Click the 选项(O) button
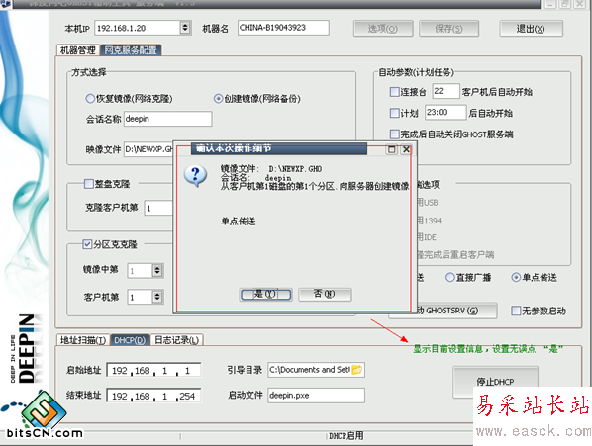Viewport: 592px width, 446px height. tap(383, 29)
